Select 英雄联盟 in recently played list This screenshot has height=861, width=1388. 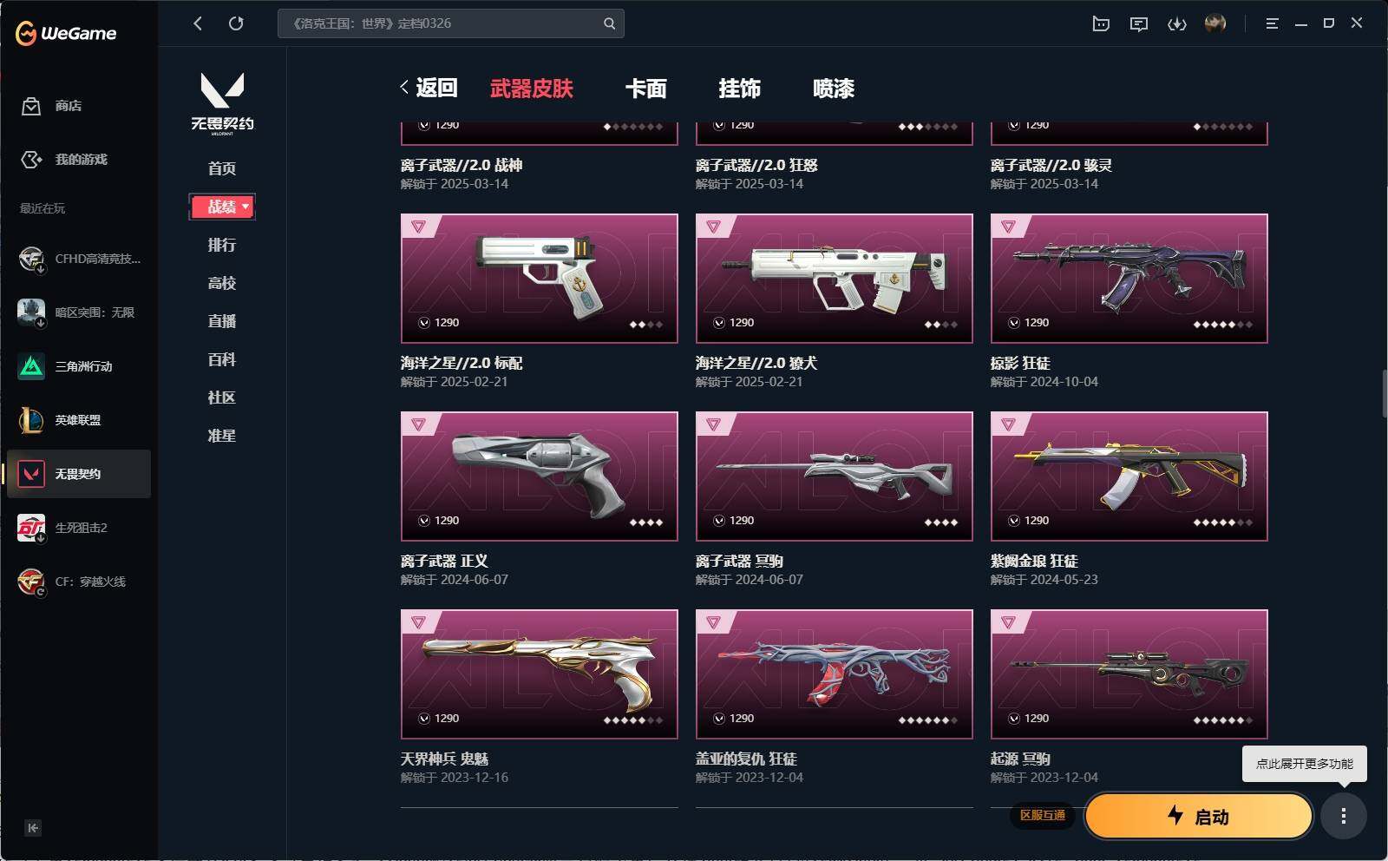(78, 420)
